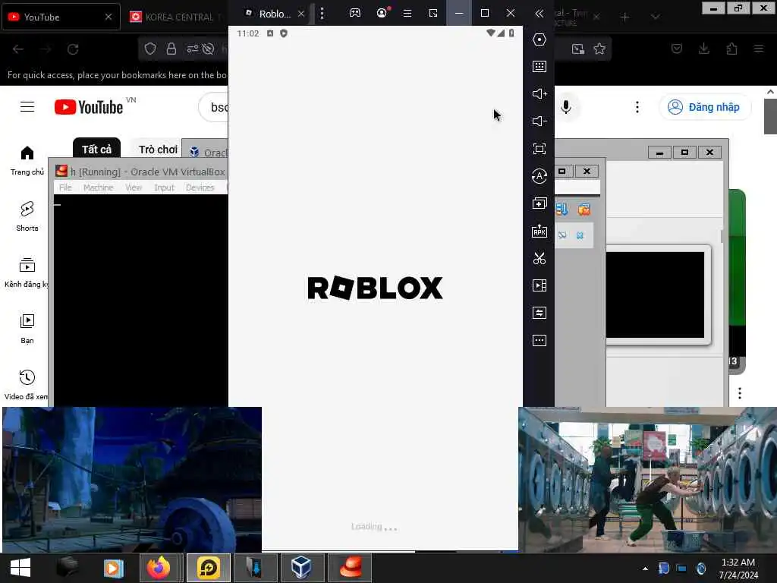This screenshot has height=583, width=777.
Task: Show more LDPlayer sidebar tools
Action: [539, 341]
